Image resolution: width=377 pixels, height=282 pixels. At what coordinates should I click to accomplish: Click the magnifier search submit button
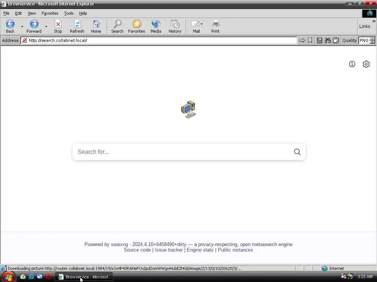[x=297, y=152]
